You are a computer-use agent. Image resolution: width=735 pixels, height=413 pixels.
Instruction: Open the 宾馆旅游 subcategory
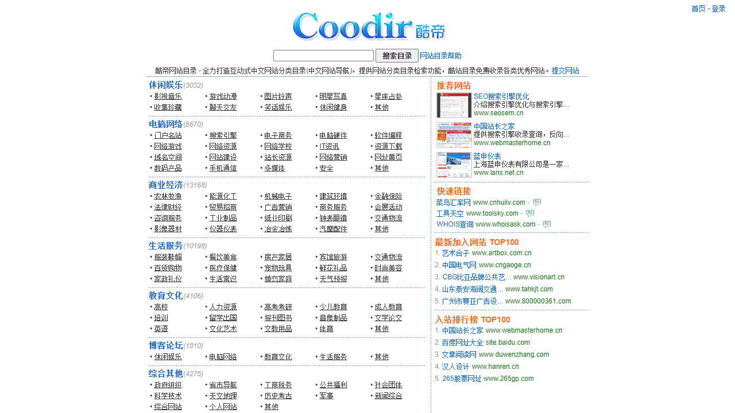pyautogui.click(x=333, y=257)
